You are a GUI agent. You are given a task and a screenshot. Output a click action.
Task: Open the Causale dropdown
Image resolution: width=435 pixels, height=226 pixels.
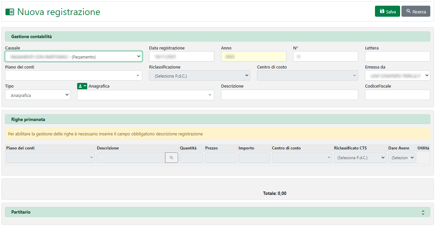point(73,56)
